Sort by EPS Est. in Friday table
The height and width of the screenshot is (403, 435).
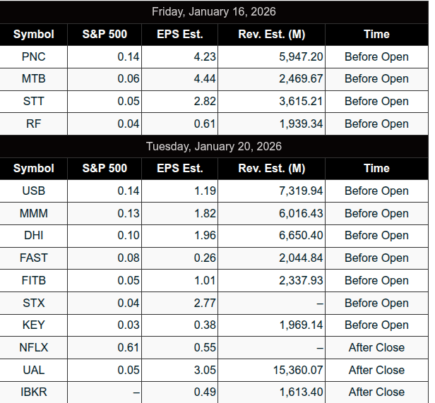pyautogui.click(x=179, y=34)
